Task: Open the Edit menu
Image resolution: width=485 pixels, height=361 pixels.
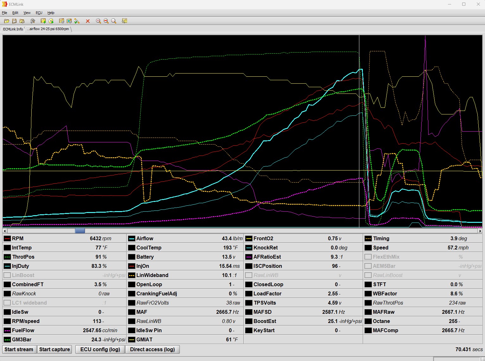Action: [15, 13]
